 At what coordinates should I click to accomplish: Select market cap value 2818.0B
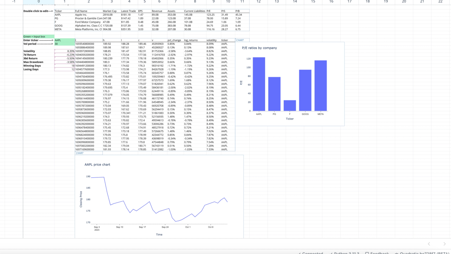click(x=111, y=15)
